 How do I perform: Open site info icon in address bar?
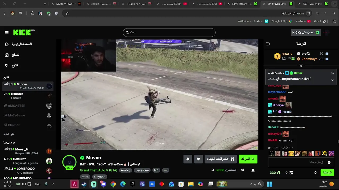click(308, 13)
